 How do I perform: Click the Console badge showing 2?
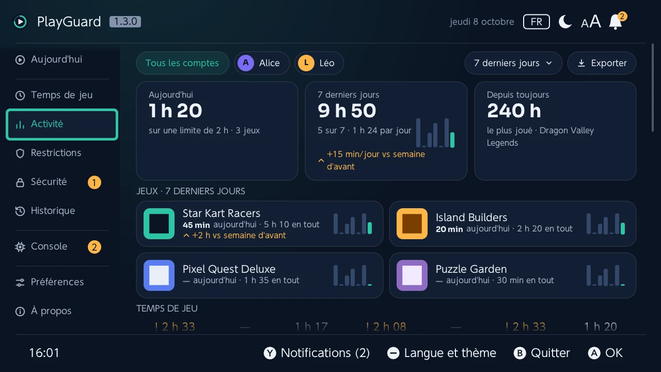pos(94,247)
